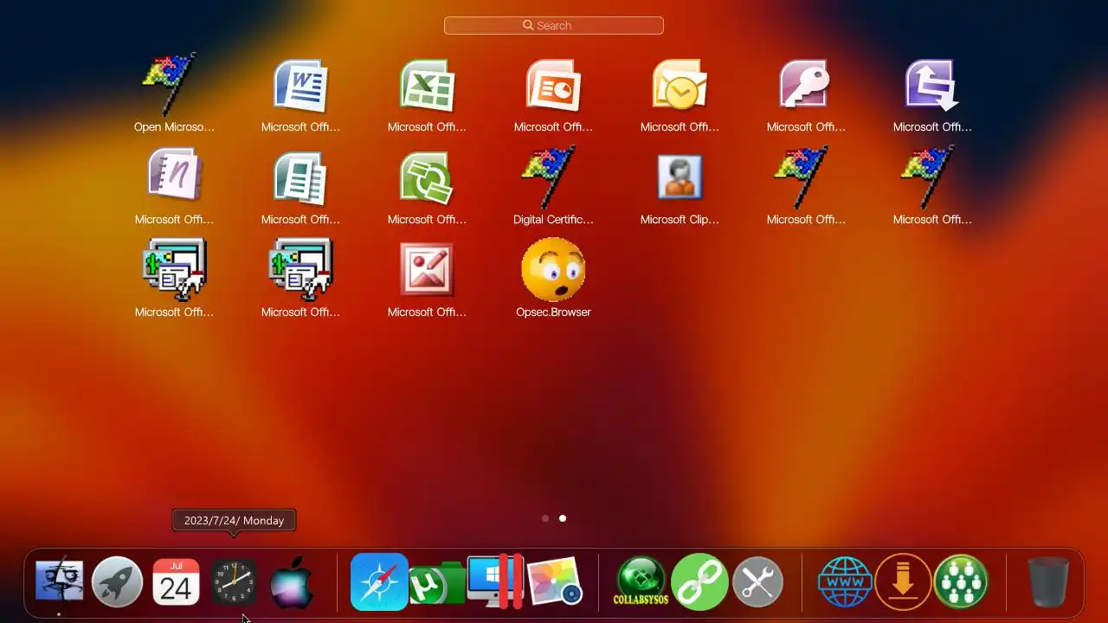Open the Calendar icon showing Jul 24
Image resolution: width=1108 pixels, height=623 pixels.
[x=176, y=582]
